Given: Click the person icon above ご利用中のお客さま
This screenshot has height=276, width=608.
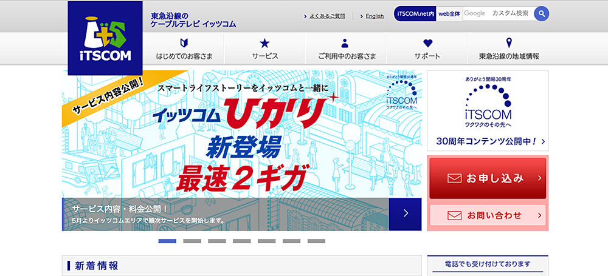Looking at the screenshot, I should (345, 43).
